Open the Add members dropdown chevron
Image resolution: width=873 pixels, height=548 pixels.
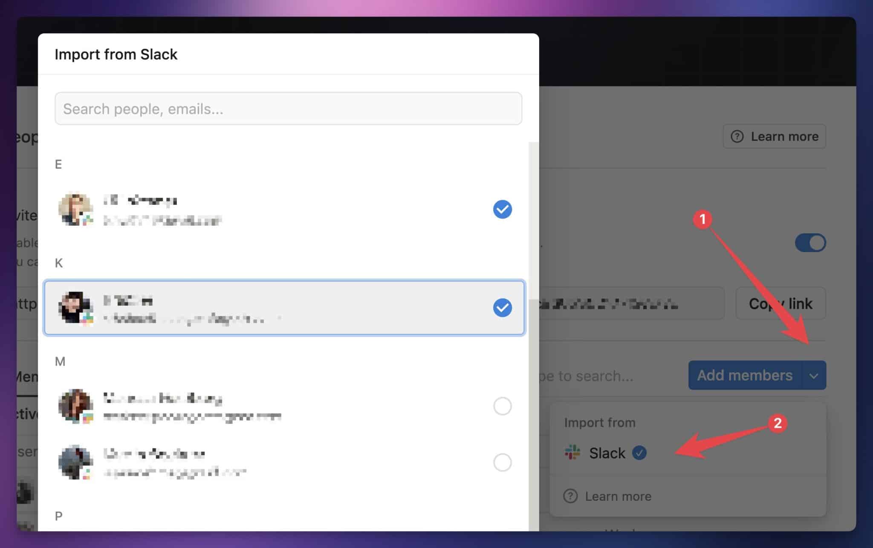pyautogui.click(x=815, y=376)
